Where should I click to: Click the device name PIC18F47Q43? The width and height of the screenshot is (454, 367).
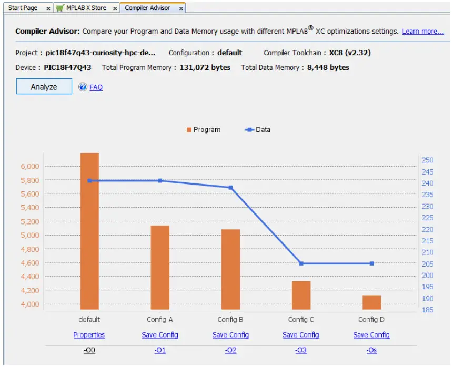(x=67, y=67)
